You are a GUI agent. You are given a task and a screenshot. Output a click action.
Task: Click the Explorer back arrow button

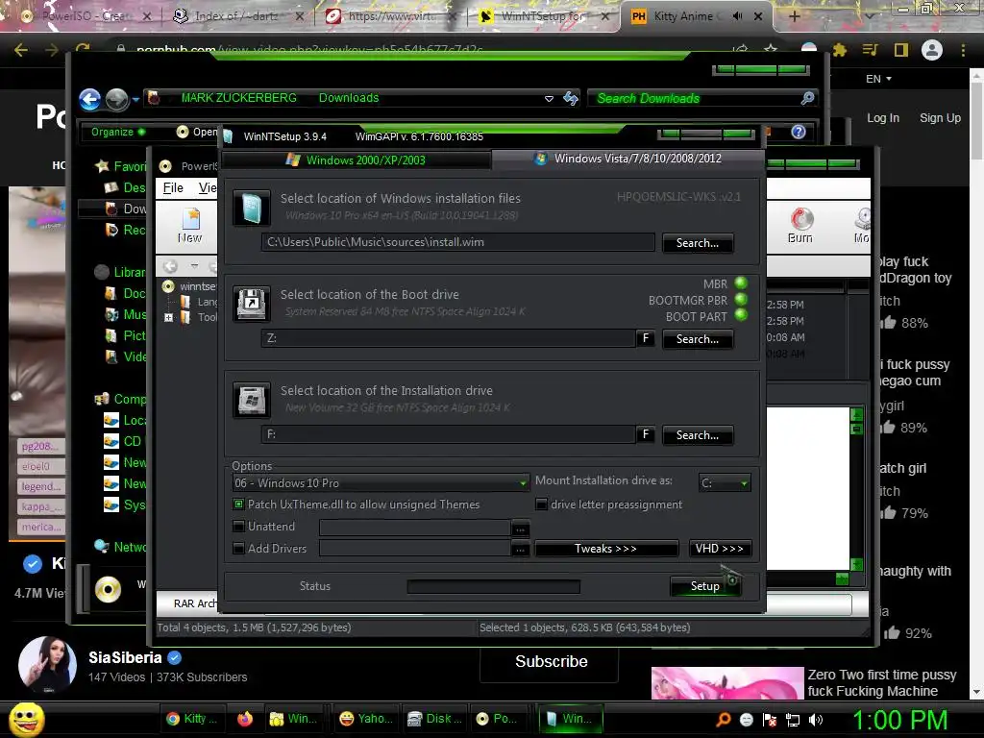point(89,99)
